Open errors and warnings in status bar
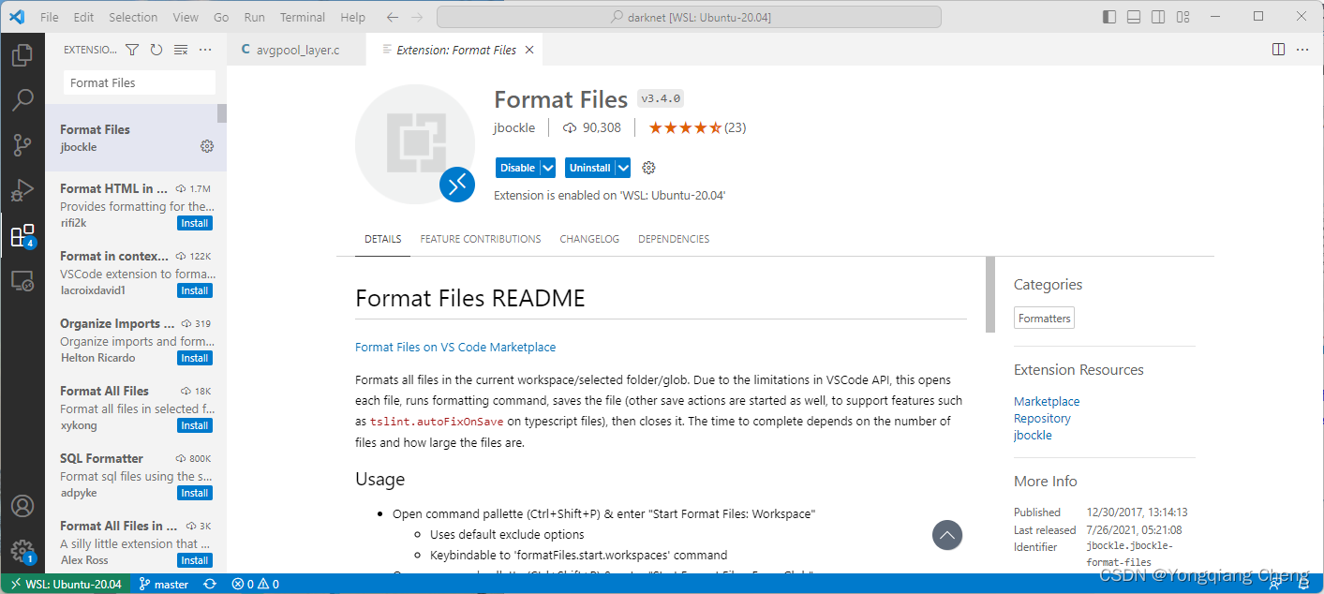1324x594 pixels. tap(256, 584)
